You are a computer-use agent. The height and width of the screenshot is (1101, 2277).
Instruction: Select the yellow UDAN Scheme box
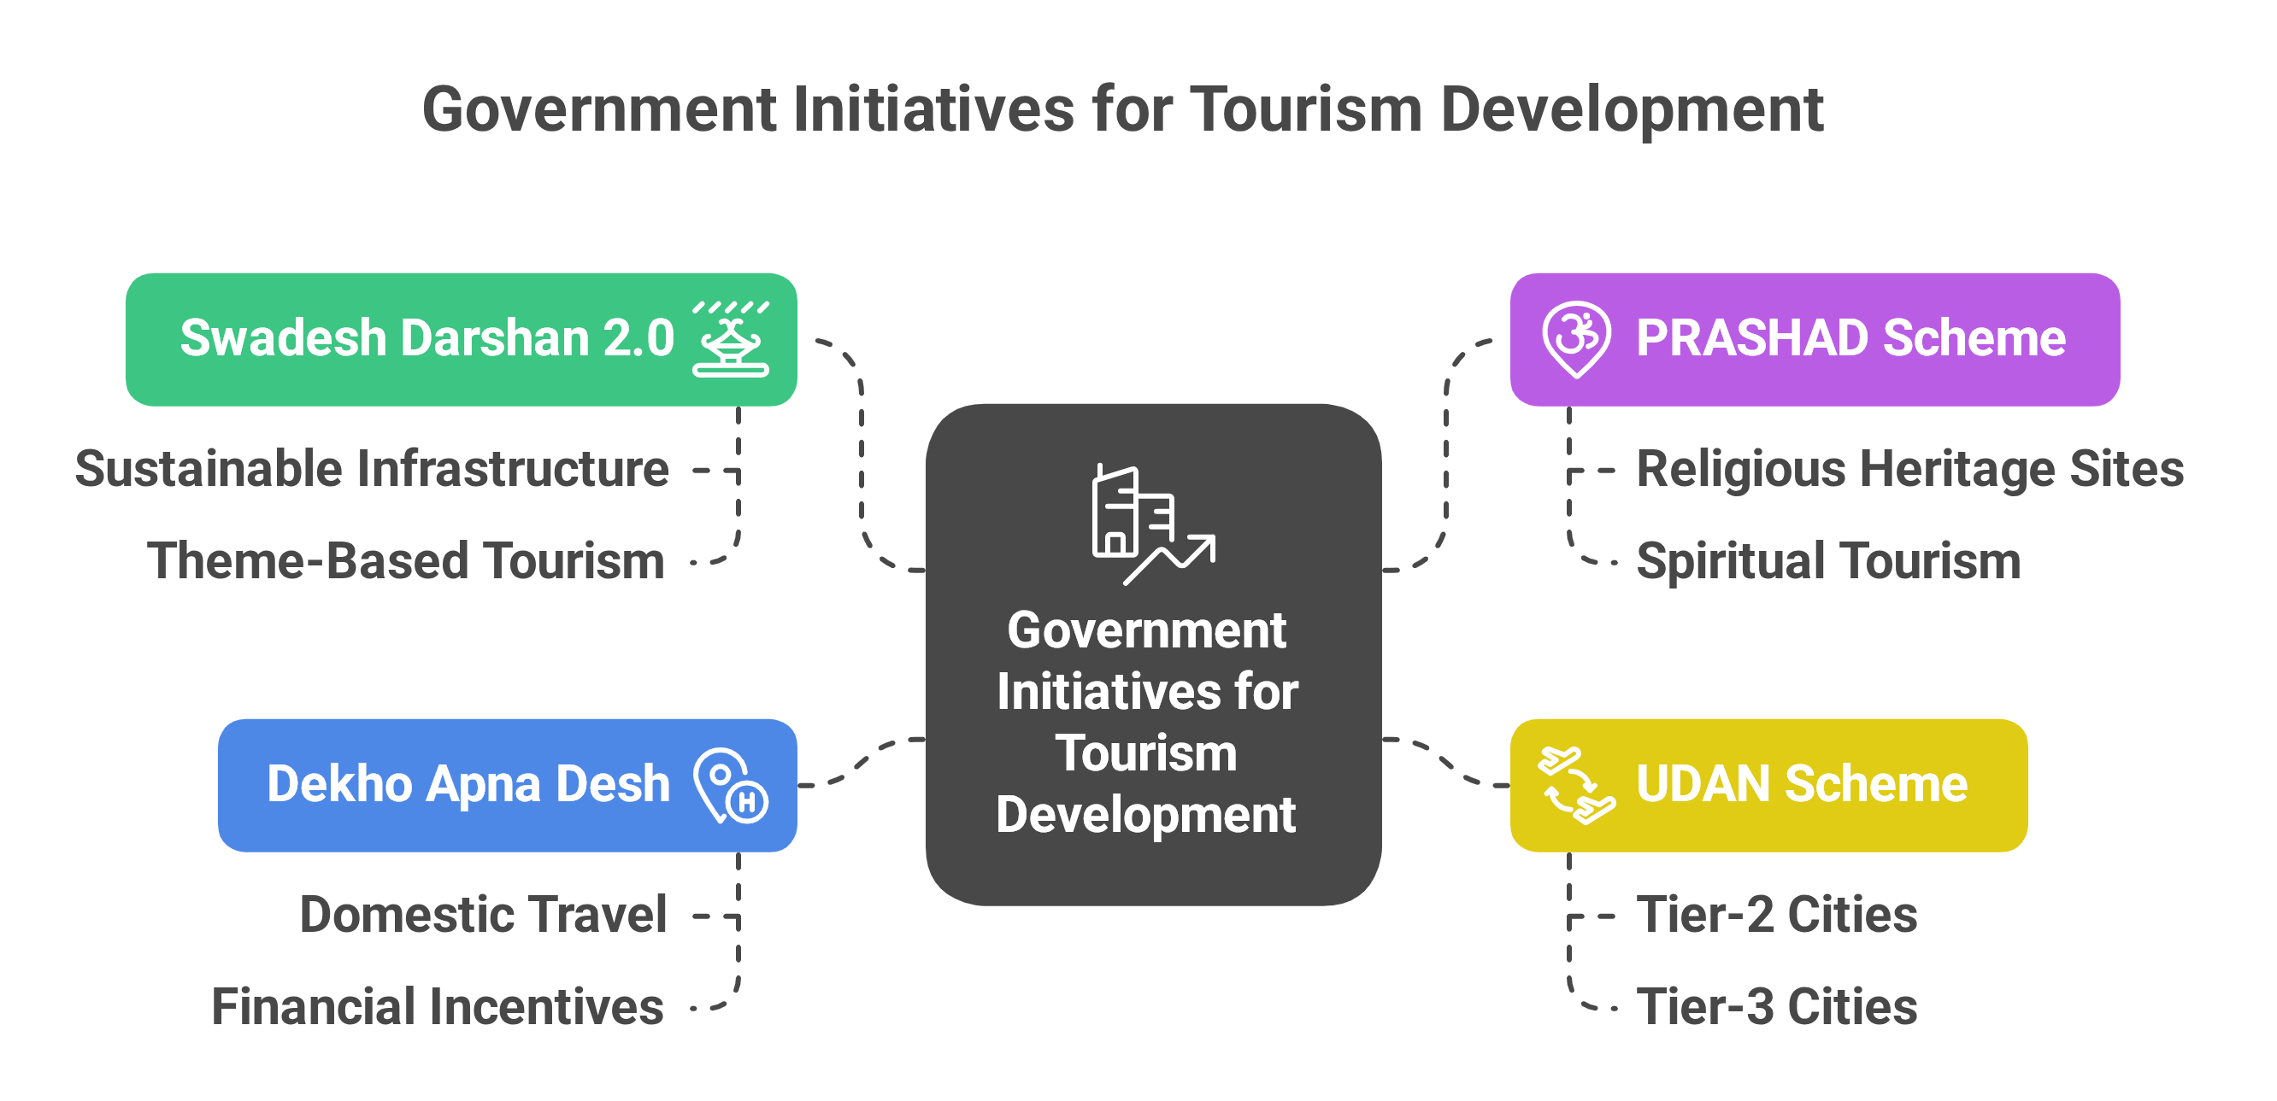point(1768,786)
